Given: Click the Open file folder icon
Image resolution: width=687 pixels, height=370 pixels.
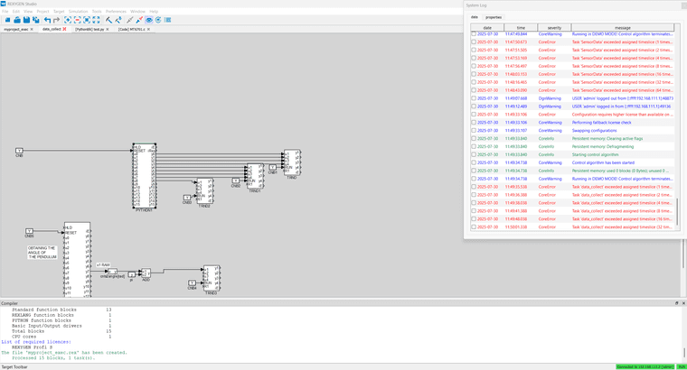Looking at the screenshot, I should coord(17,20).
